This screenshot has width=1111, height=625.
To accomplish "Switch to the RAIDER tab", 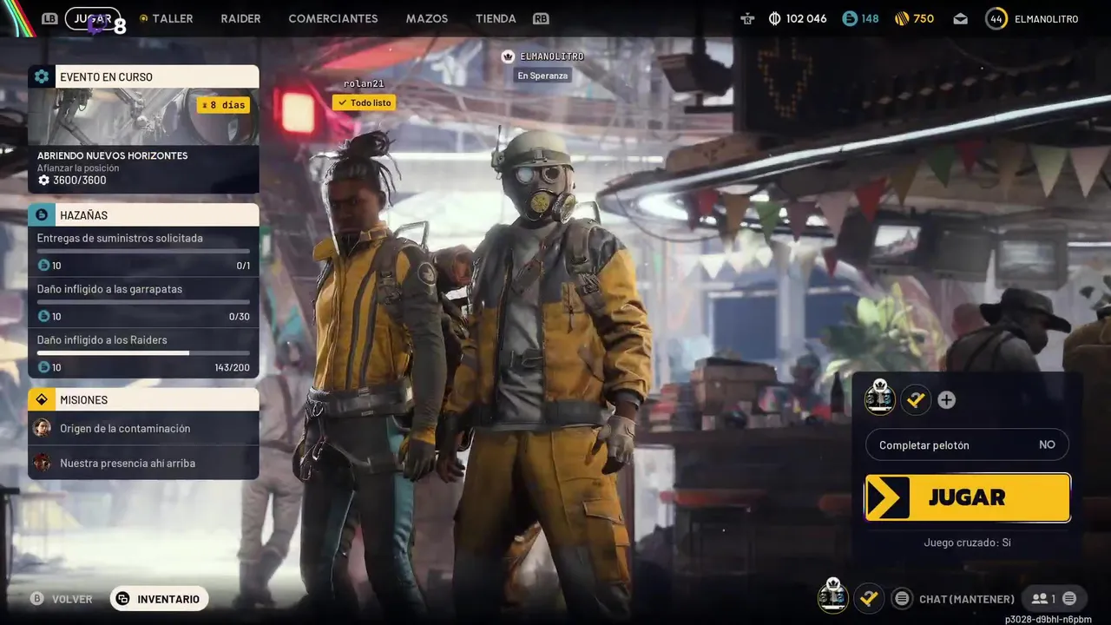I will point(240,18).
